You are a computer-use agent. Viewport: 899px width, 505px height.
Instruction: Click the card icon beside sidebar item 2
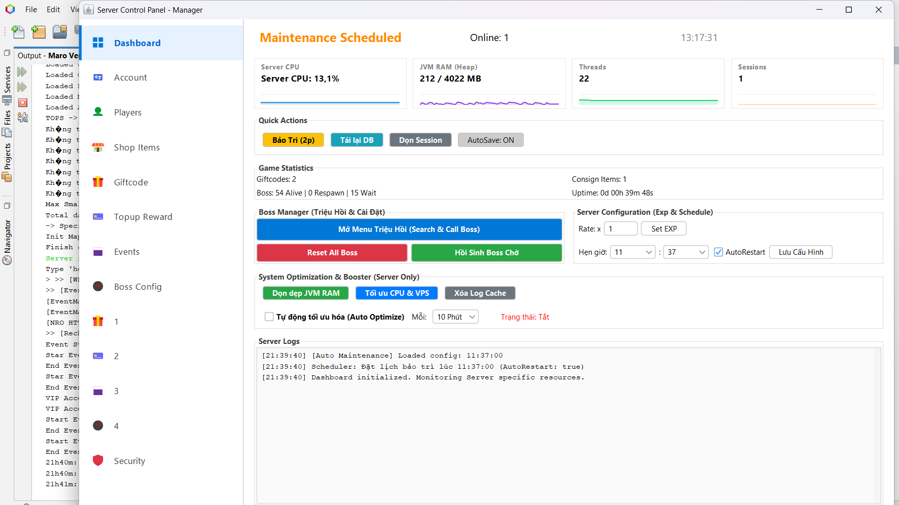coord(98,356)
